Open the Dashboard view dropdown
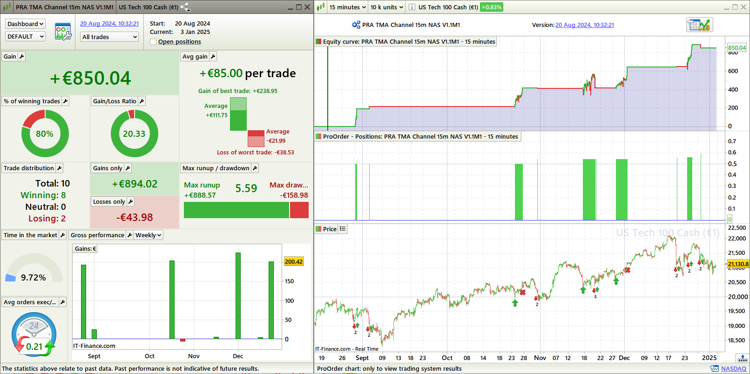 [25, 24]
